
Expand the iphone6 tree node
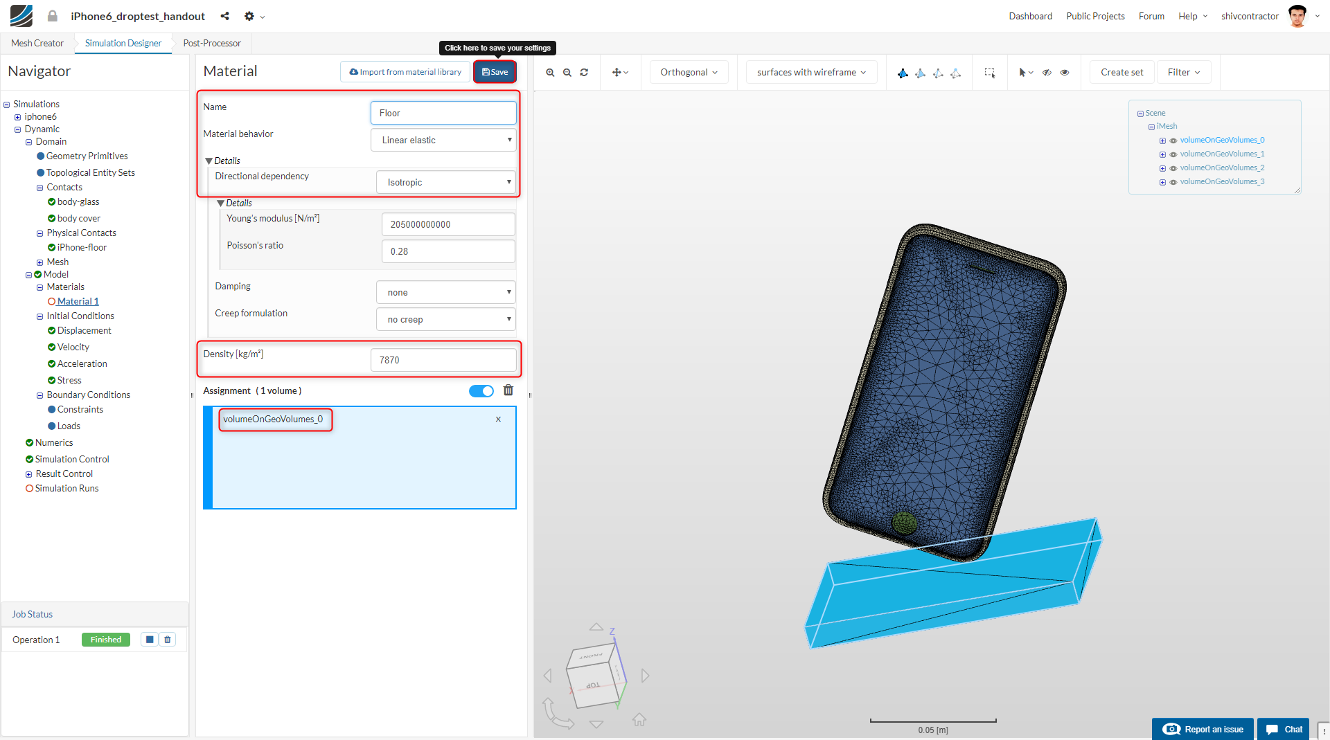pyautogui.click(x=18, y=117)
